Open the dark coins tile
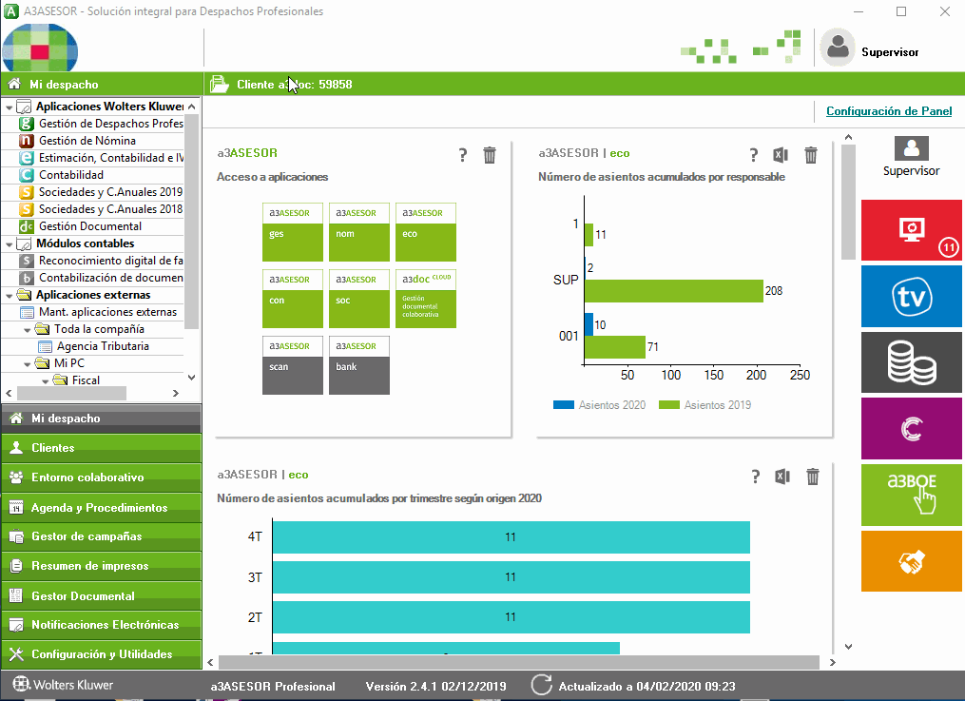The width and height of the screenshot is (965, 701). coord(911,362)
